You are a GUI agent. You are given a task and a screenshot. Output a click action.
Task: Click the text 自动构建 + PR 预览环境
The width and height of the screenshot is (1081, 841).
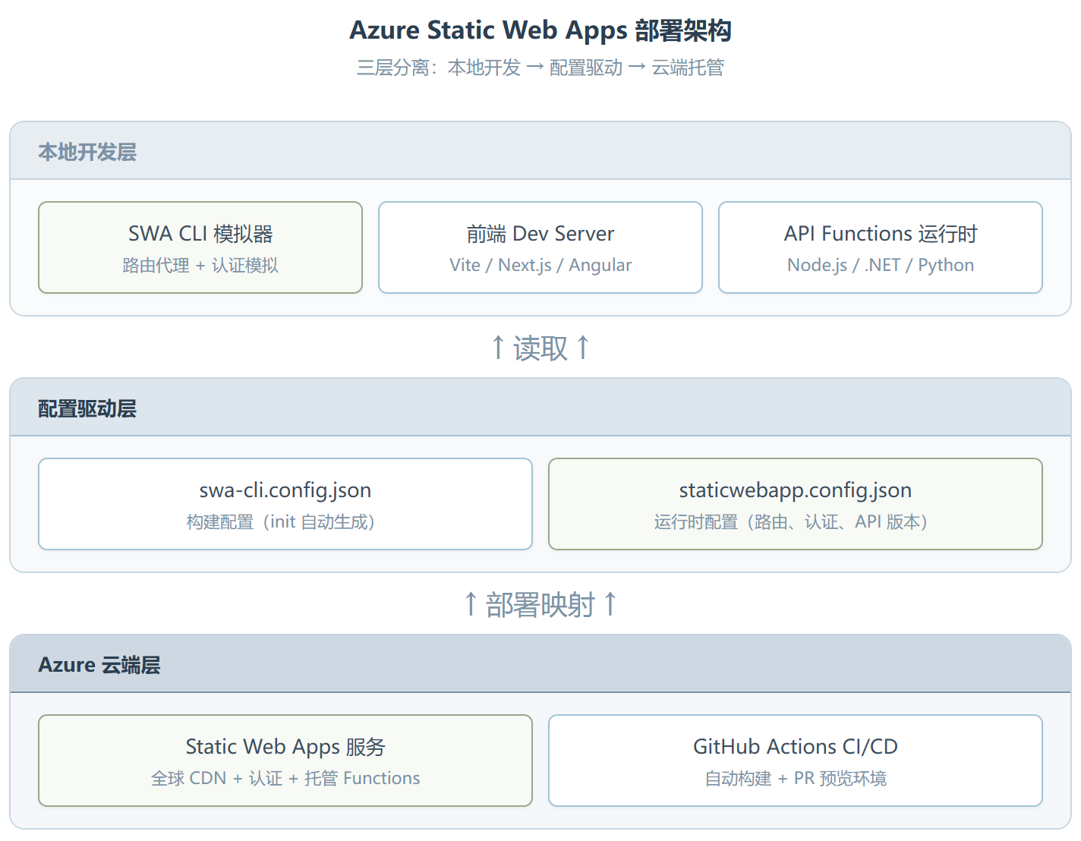(x=796, y=779)
